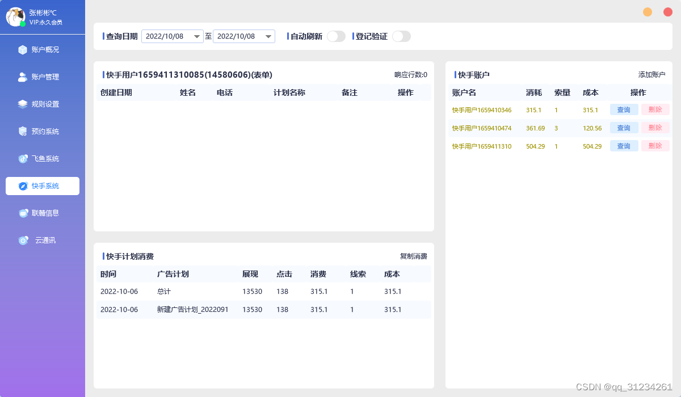
Task: Open 联翩信息 menu item
Action: [43, 213]
